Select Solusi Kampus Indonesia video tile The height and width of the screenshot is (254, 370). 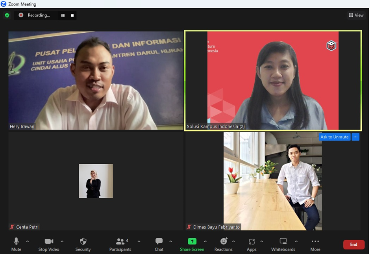click(273, 80)
